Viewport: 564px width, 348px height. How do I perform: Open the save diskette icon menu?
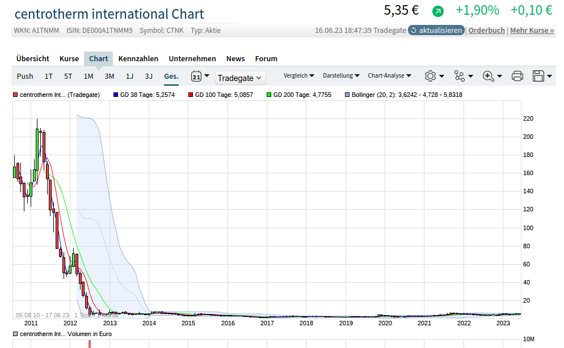(x=539, y=76)
